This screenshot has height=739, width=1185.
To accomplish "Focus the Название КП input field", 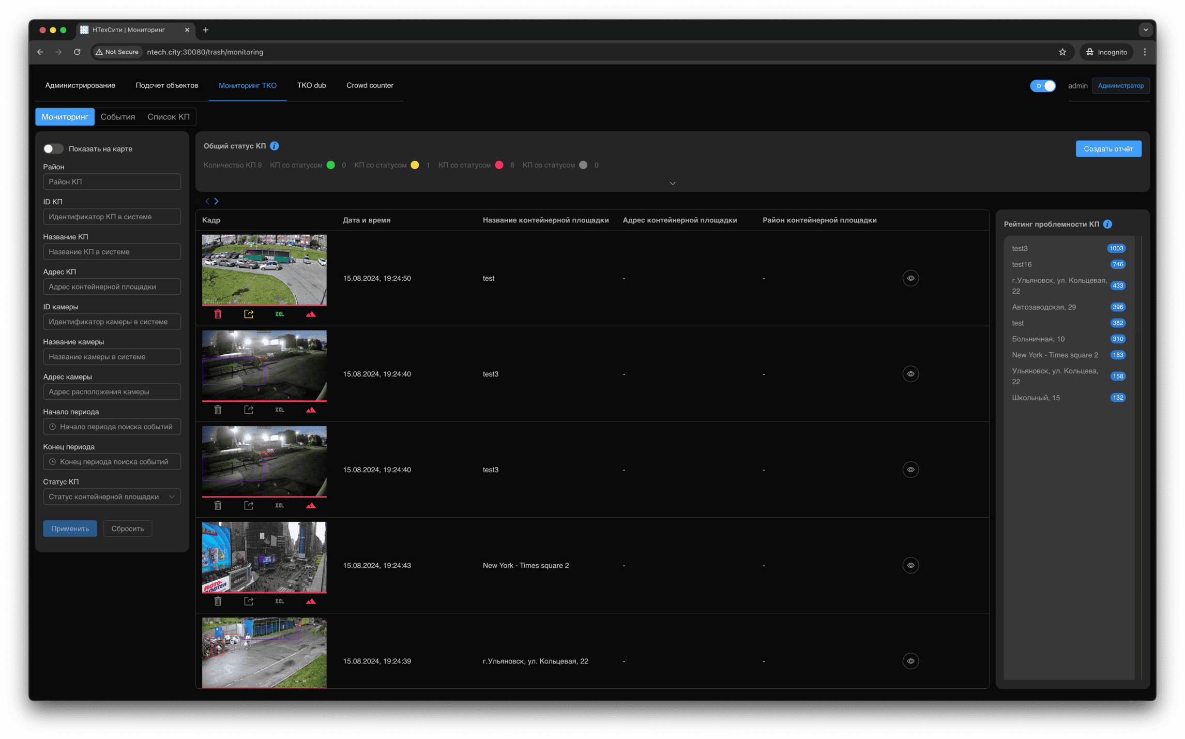I will point(112,252).
